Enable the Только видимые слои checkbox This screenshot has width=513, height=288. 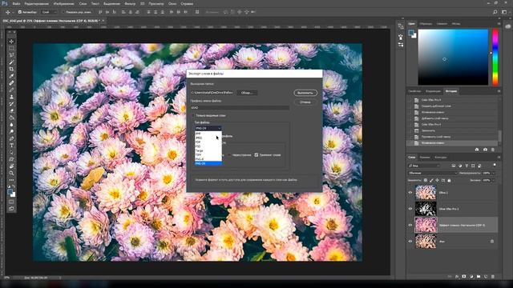point(193,115)
